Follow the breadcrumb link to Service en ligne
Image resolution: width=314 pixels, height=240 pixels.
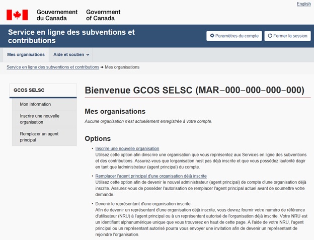pos(53,67)
